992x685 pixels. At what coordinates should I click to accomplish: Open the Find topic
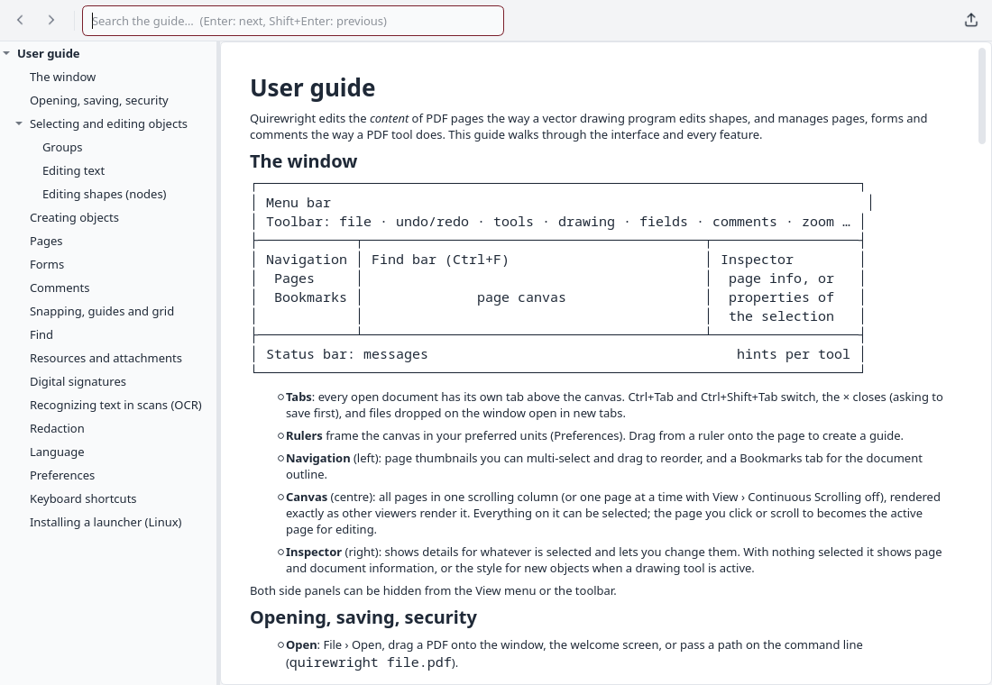tap(41, 334)
